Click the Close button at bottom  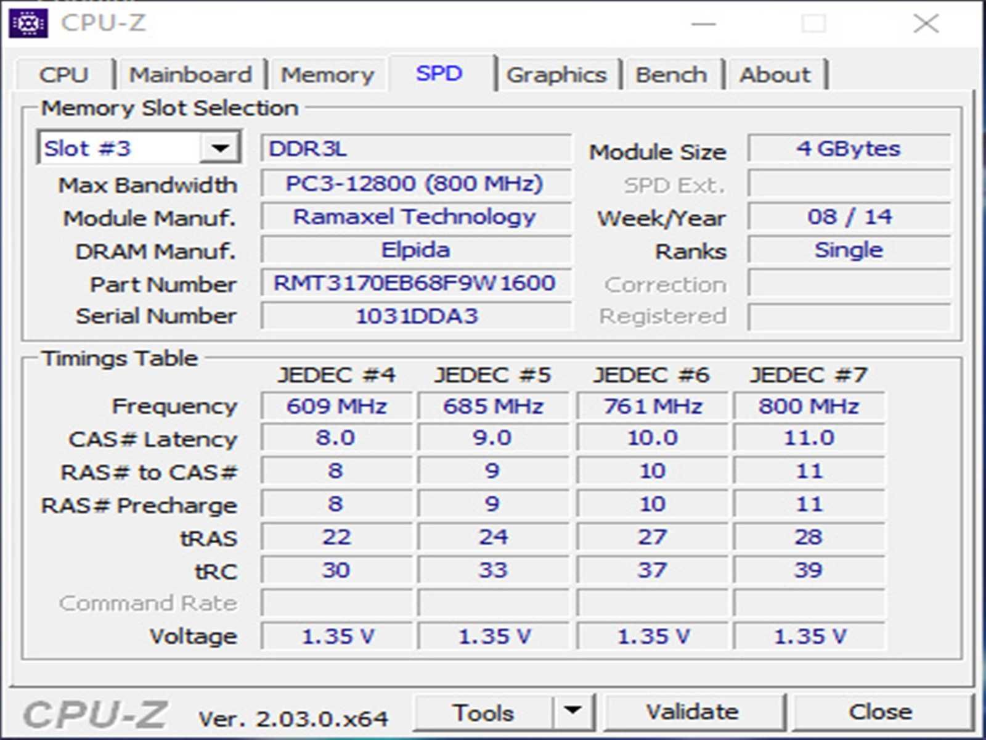[881, 712]
